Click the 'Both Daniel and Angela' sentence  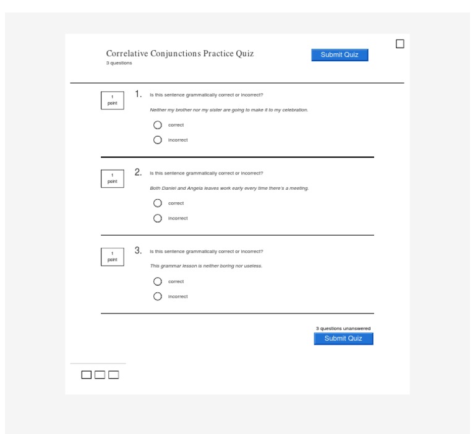click(229, 188)
